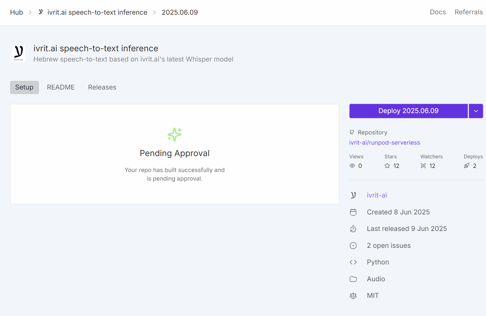Viewport: 486px width, 316px height.
Task: Go to Hub in the breadcrumb
Action: [17, 12]
